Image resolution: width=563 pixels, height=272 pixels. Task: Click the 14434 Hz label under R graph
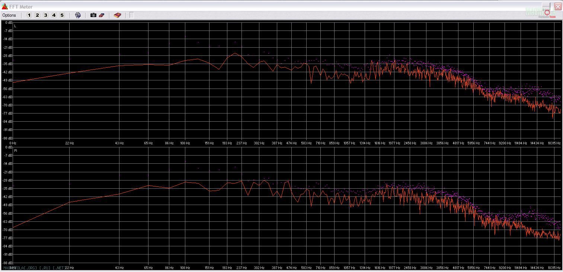click(x=537, y=268)
